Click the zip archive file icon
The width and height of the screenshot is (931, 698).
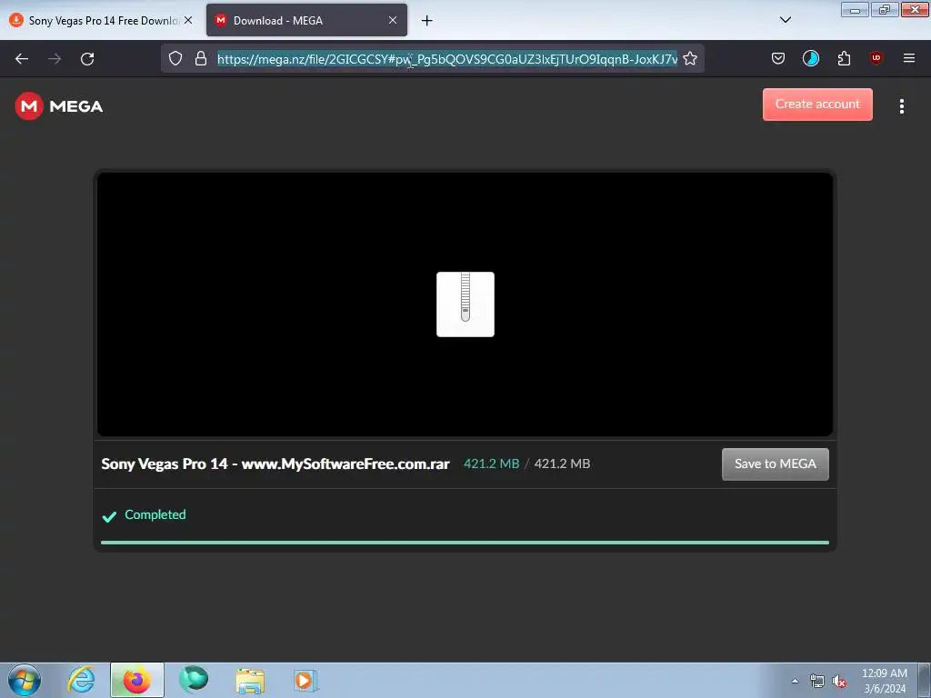465,304
